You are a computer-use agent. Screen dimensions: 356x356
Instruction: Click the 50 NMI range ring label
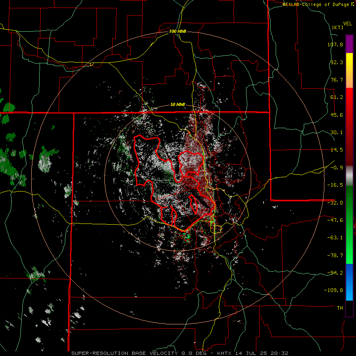pos(178,105)
